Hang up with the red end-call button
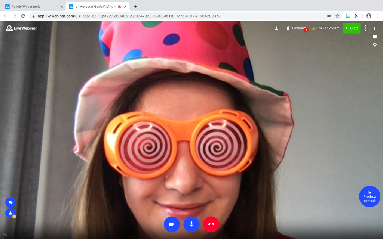 click(211, 224)
